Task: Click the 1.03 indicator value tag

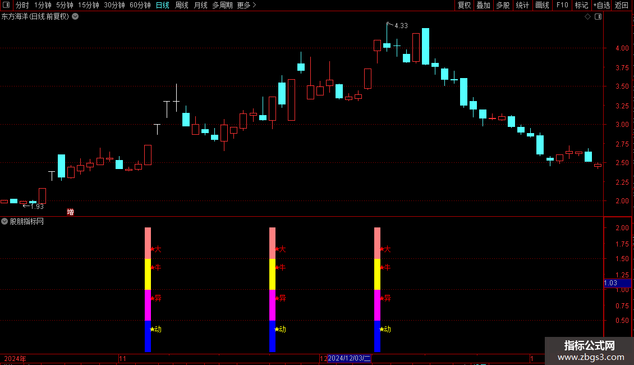Action: click(x=617, y=283)
